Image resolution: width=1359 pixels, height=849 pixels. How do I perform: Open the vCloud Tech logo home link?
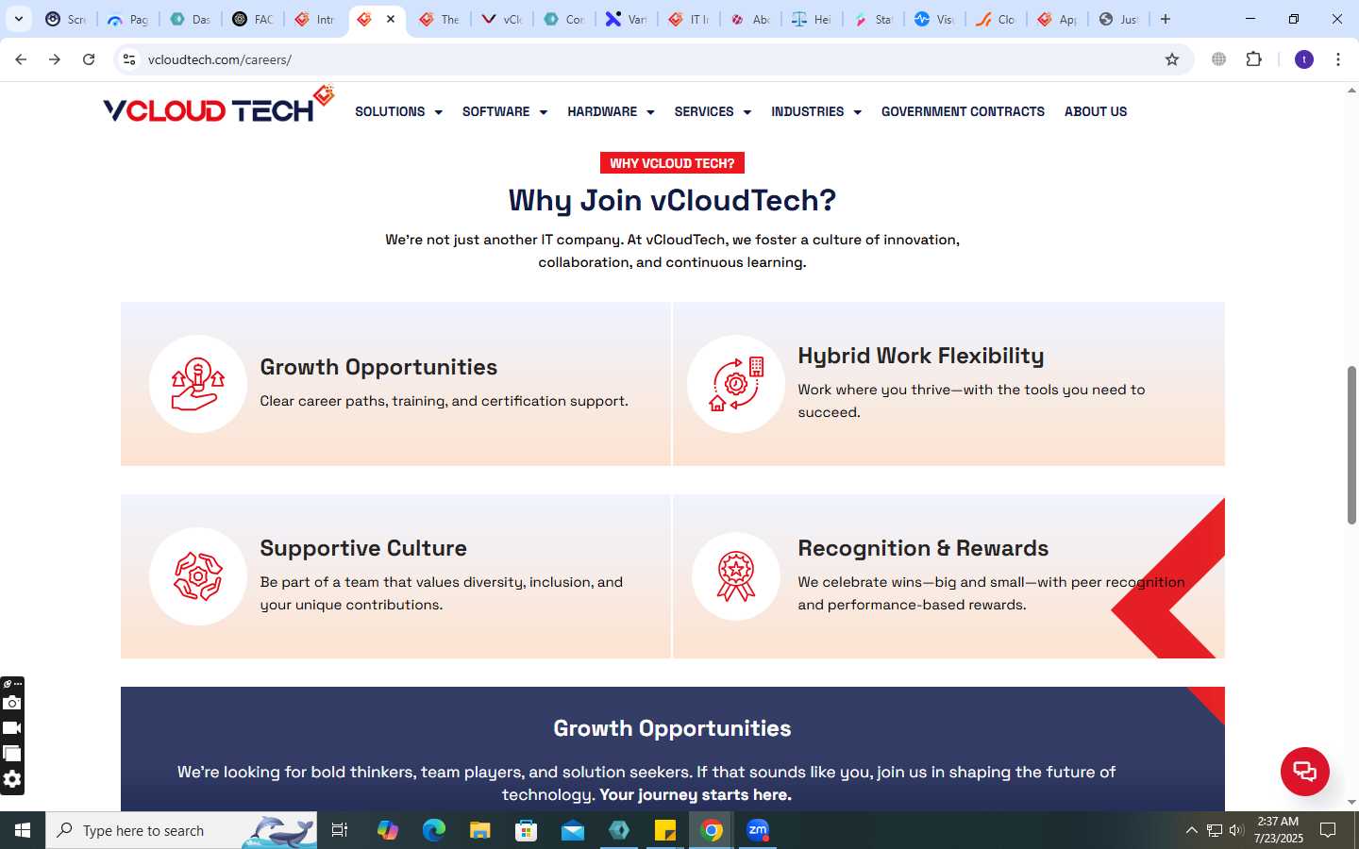(218, 106)
